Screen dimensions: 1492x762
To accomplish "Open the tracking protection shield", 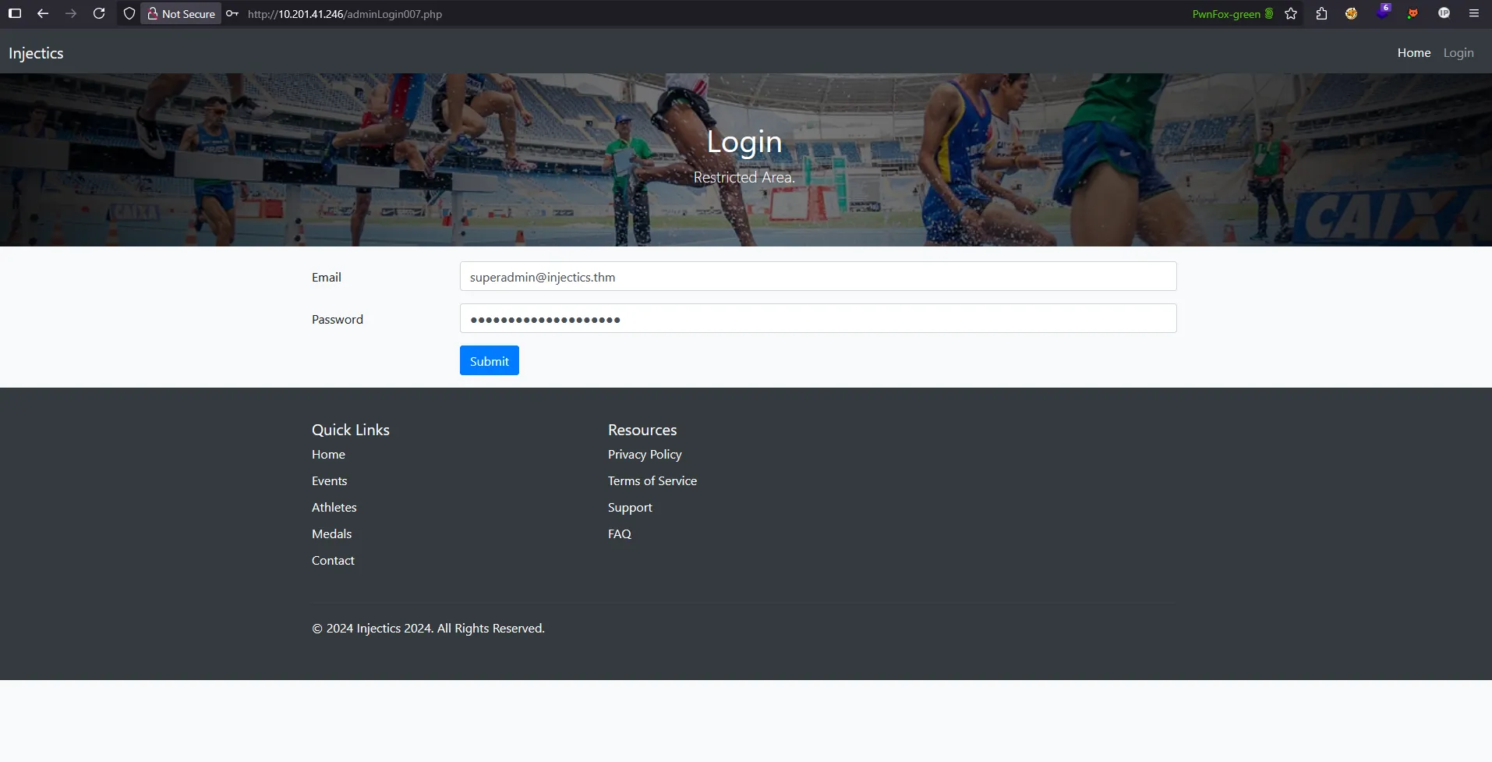I will [x=129, y=13].
